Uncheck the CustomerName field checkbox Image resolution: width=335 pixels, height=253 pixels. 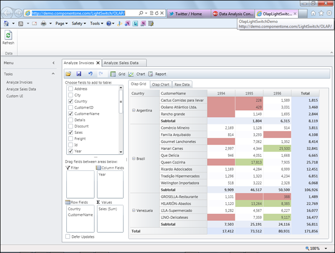[x=70, y=113]
